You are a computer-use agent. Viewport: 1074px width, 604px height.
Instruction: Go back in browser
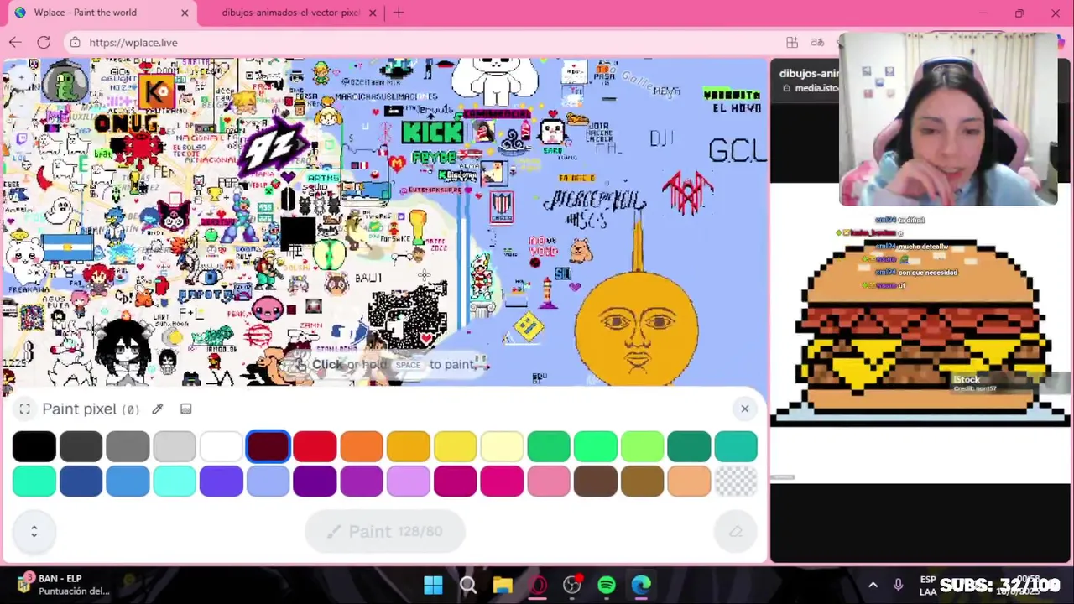click(15, 42)
